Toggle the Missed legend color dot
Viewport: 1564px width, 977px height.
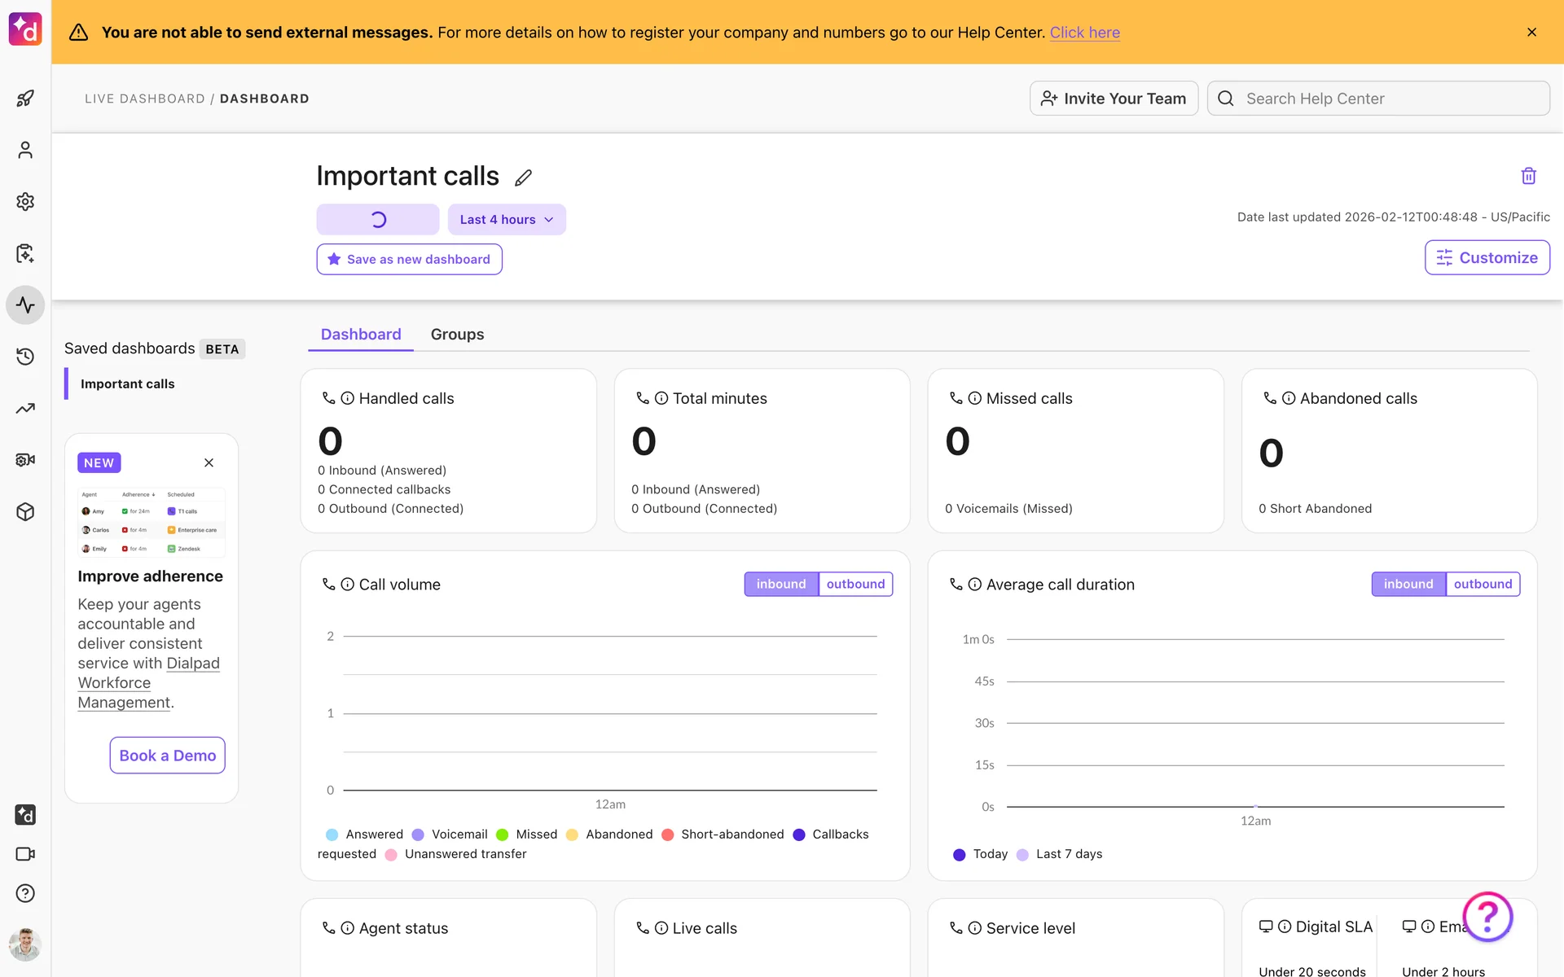(503, 835)
